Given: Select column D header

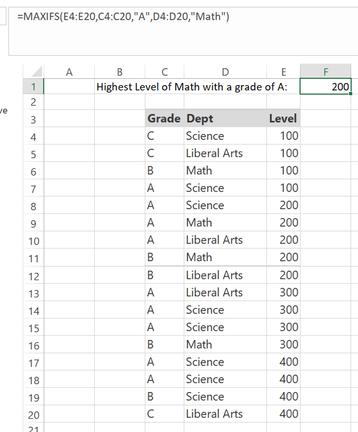Looking at the screenshot, I should pos(225,71).
